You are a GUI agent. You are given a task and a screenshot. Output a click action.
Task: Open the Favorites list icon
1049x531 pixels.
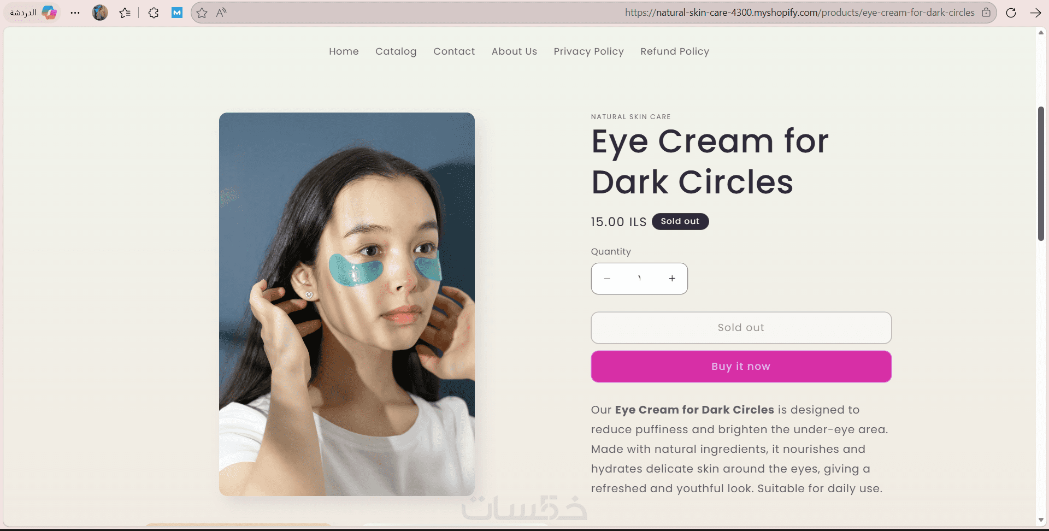(125, 13)
